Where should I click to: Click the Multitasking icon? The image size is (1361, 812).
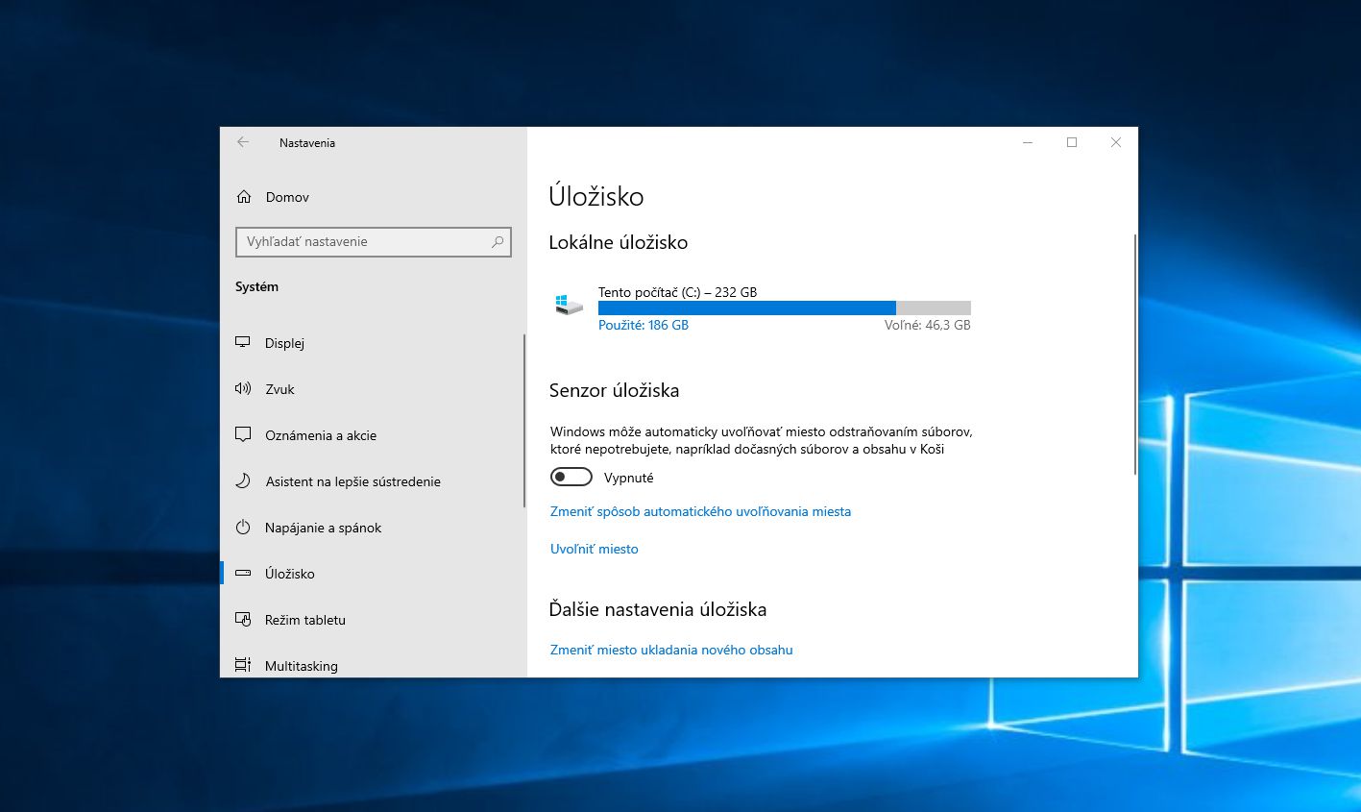(x=243, y=665)
